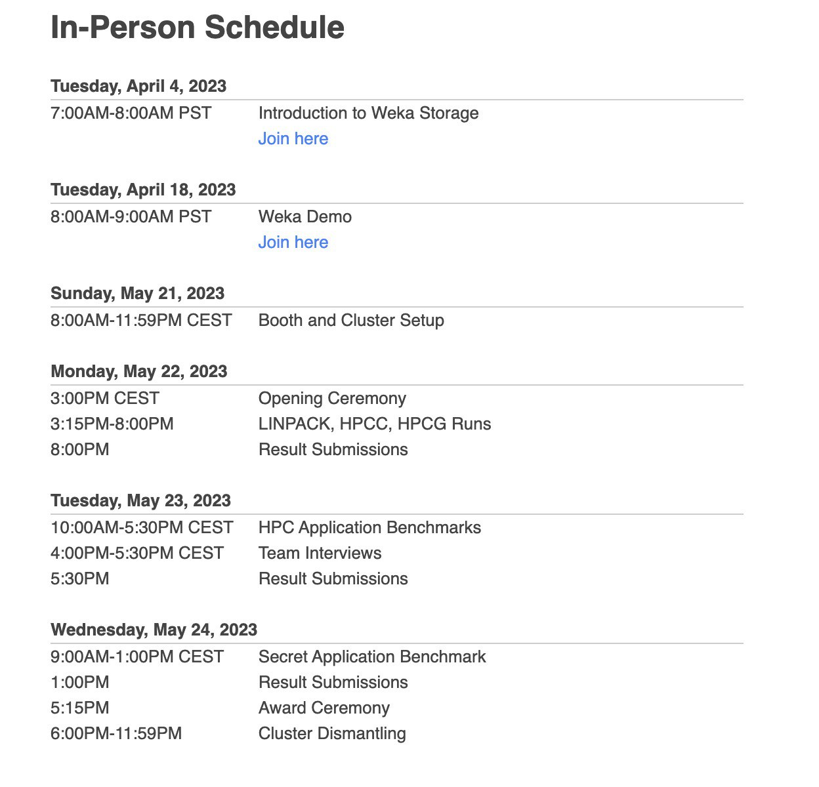
Task: Click the HPC Application Benchmarks entry
Action: (x=369, y=527)
